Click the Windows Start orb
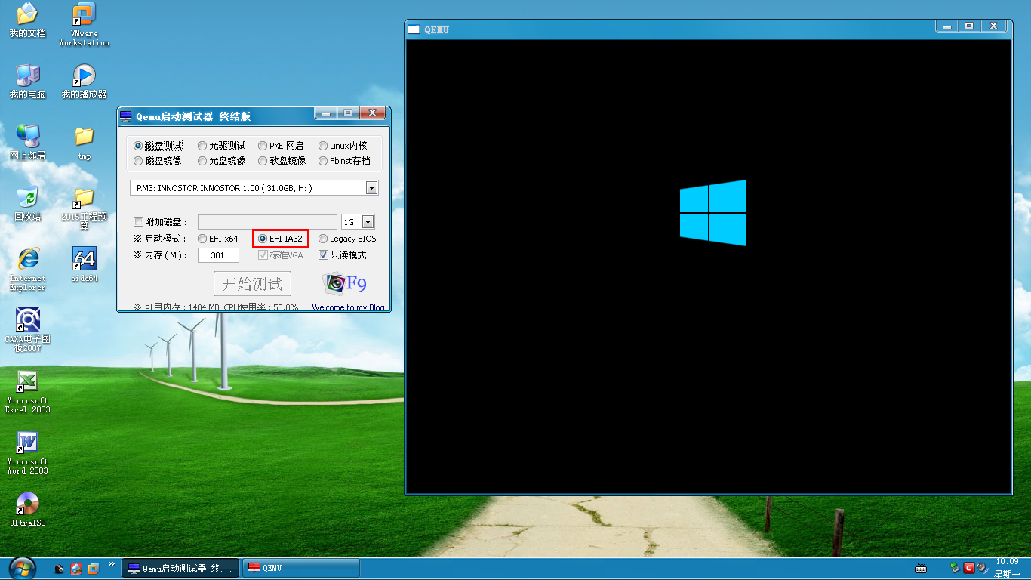This screenshot has width=1031, height=580. click(x=23, y=568)
